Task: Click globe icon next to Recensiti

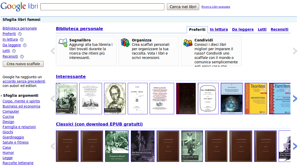Action: [x=22, y=57]
